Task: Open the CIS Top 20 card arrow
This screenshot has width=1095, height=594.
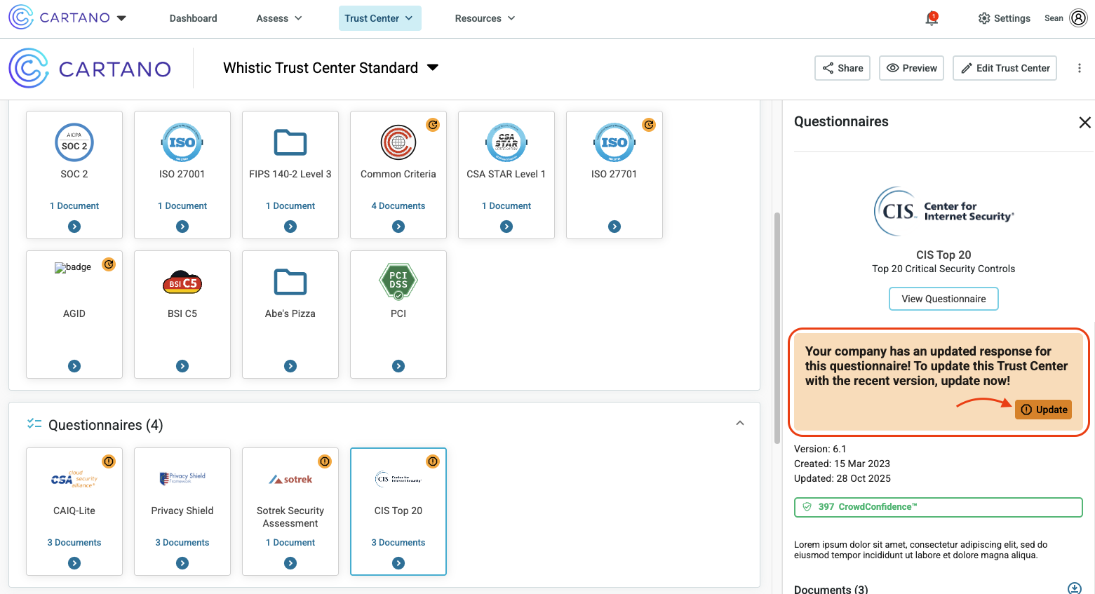Action: pos(398,563)
